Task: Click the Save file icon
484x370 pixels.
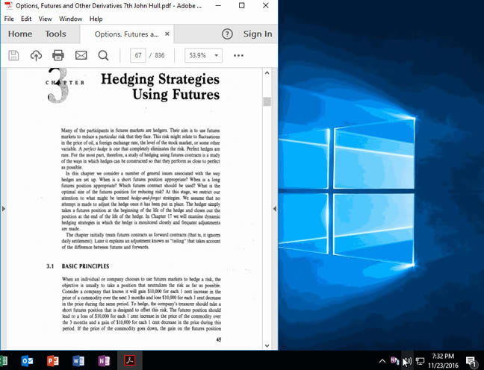Action: tap(13, 55)
